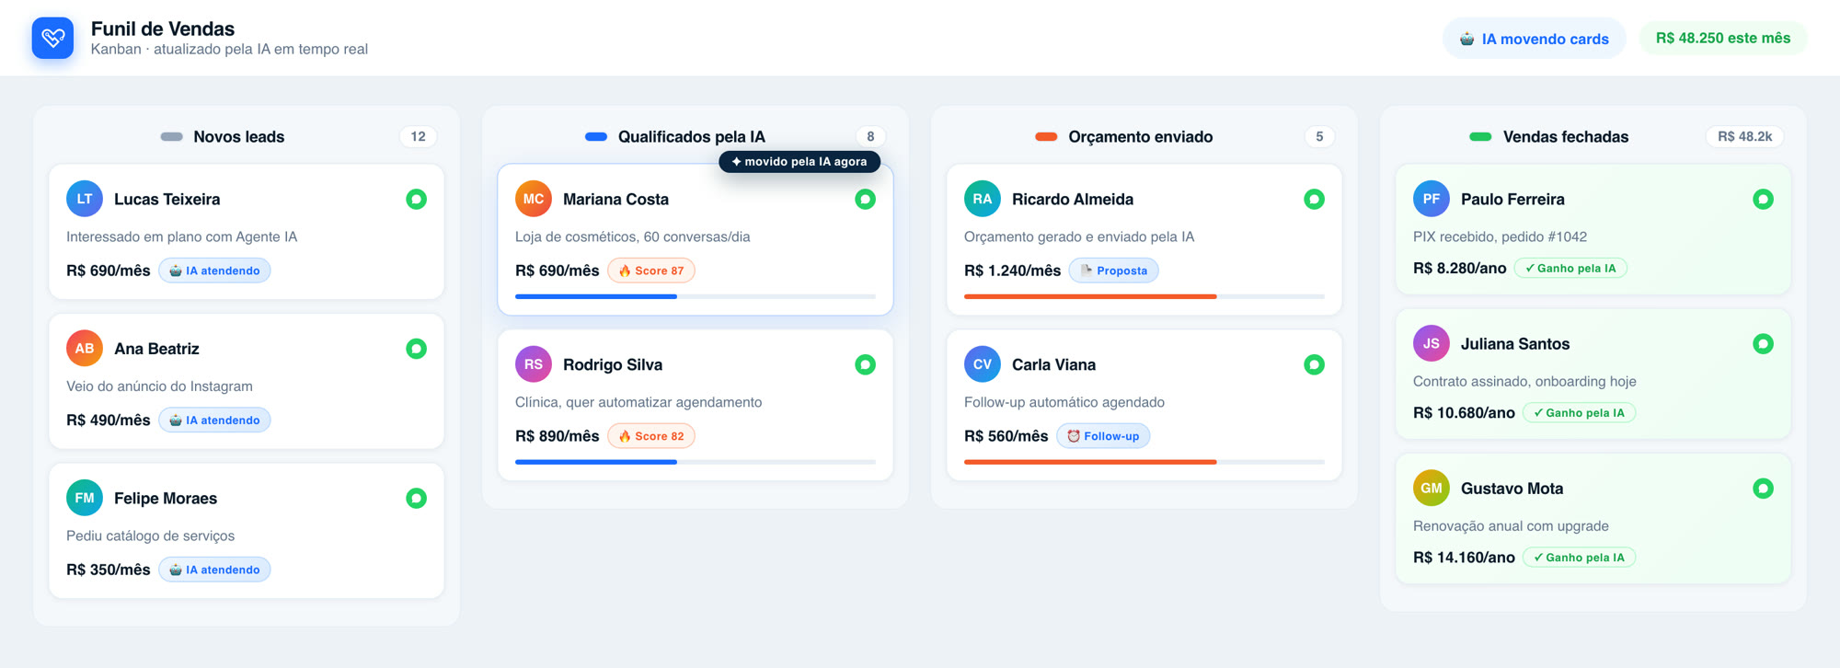Open the Rodrigo Silva card name
1840x668 pixels.
click(613, 365)
